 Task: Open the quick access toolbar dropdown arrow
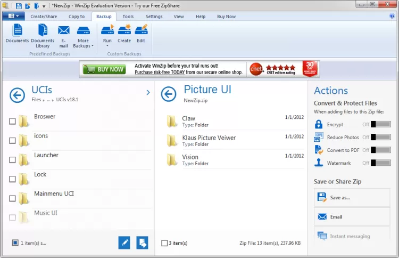pos(44,6)
